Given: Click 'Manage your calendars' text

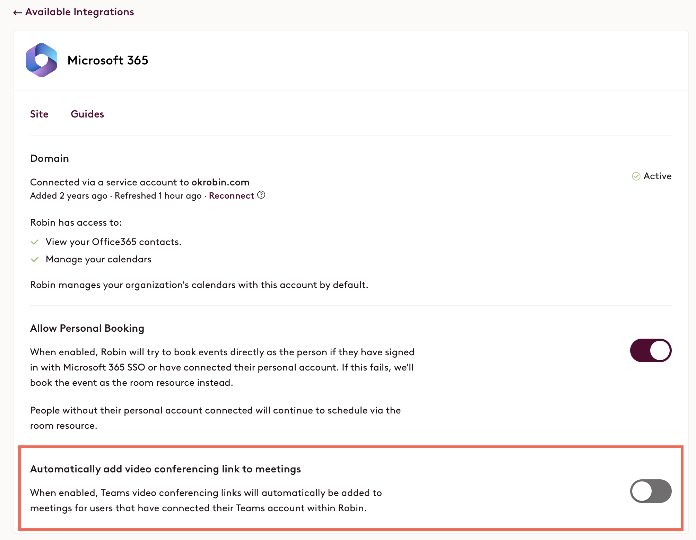Looking at the screenshot, I should (x=98, y=259).
